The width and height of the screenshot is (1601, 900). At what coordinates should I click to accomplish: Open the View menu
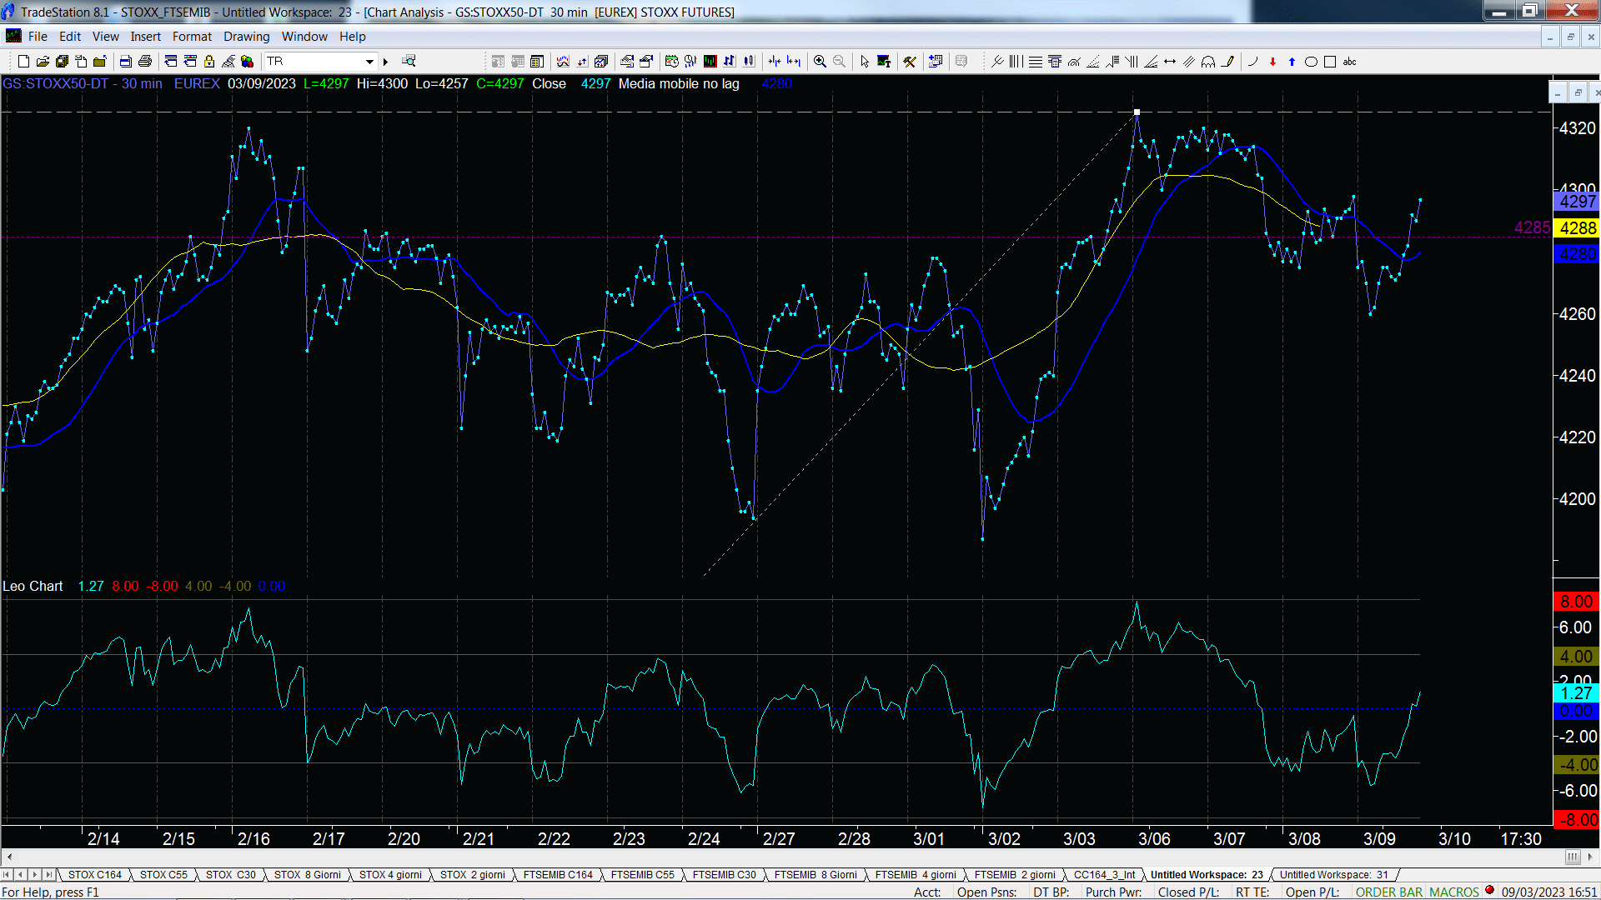pyautogui.click(x=105, y=37)
